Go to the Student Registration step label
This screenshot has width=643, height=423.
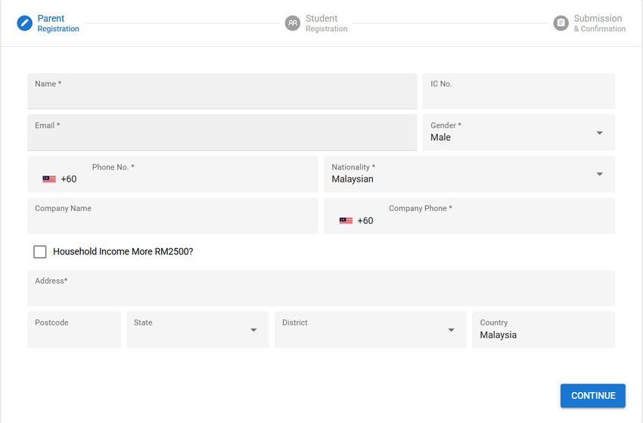pyautogui.click(x=327, y=23)
